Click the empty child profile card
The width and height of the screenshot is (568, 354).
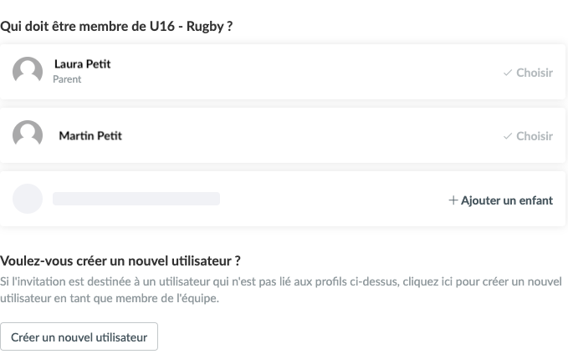point(283,199)
